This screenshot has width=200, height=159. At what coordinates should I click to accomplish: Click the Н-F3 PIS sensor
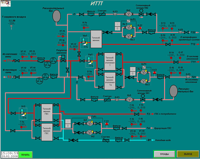pyautogui.click(x=115, y=14)
